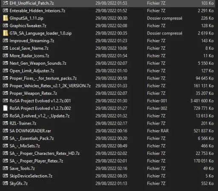Select the file name Improved_Streaming.7z
Image resolution: width=218 pixels, height=191 pixels.
point(32,41)
